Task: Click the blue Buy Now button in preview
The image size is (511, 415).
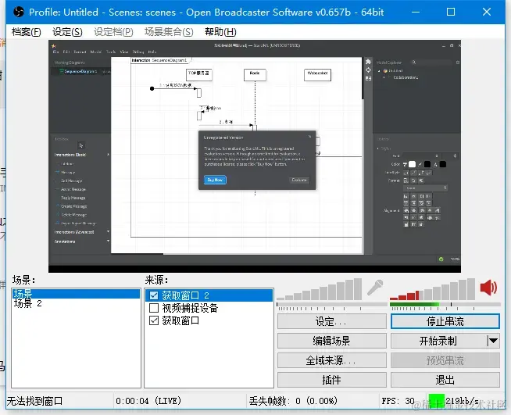Action: 215,180
